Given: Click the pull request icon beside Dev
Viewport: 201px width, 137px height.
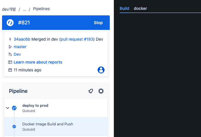Looking at the screenshot, I should click(x=10, y=54).
